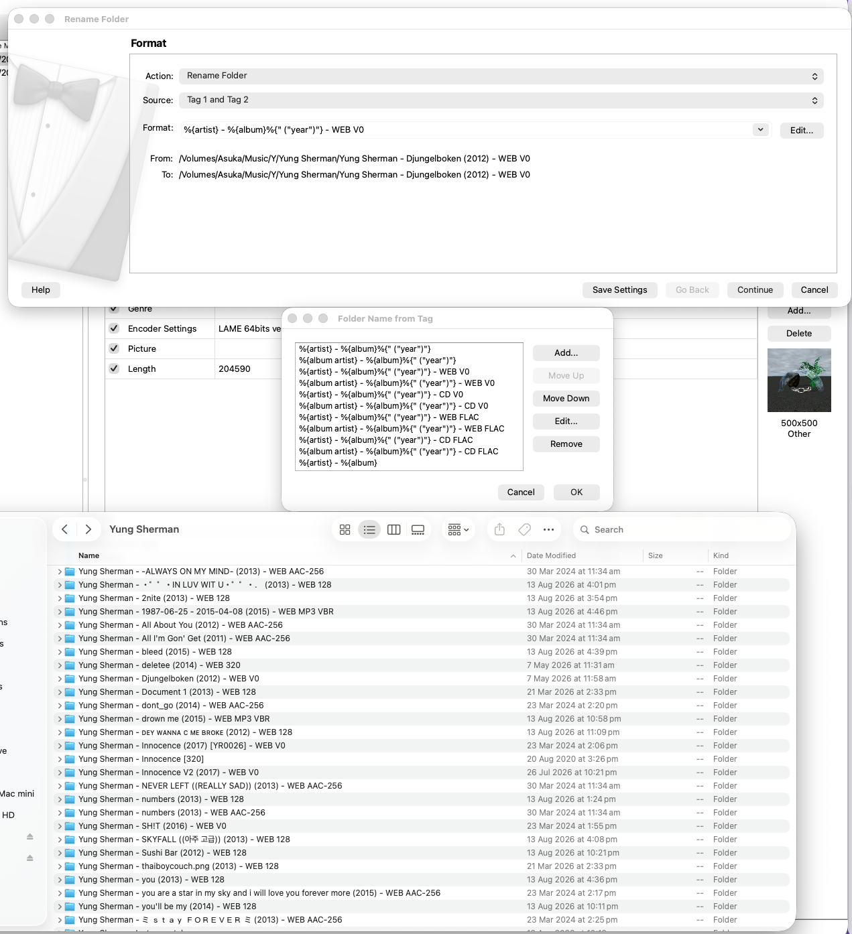Open the Action dropdown set to Rename Folder
Image resolution: width=852 pixels, height=934 pixels.
[501, 76]
